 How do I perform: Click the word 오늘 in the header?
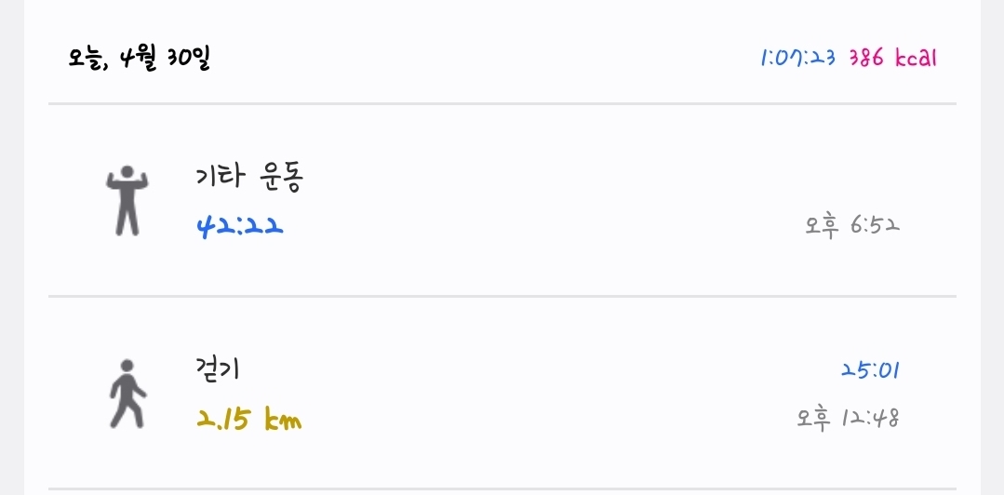point(89,60)
